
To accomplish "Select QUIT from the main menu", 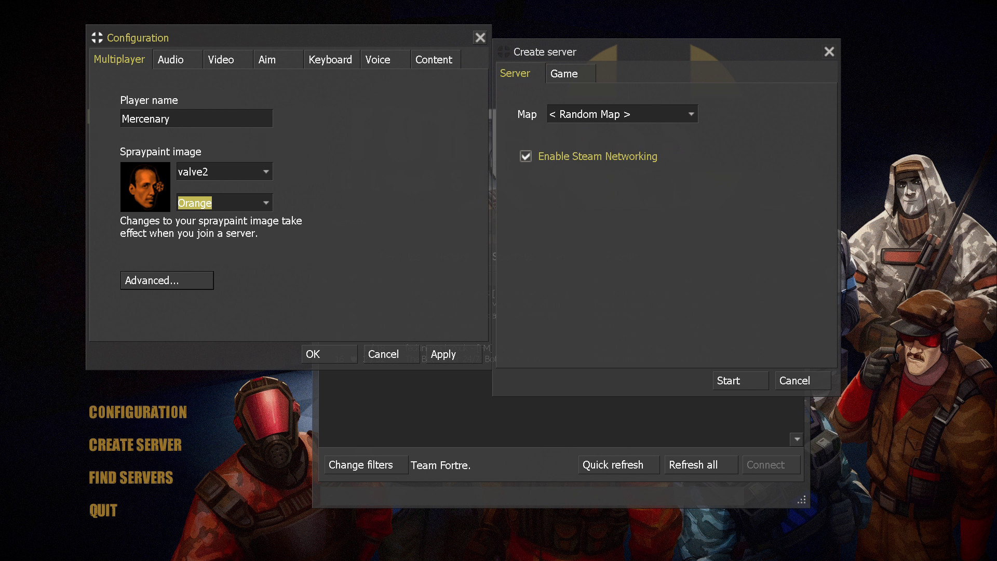I will coord(103,510).
